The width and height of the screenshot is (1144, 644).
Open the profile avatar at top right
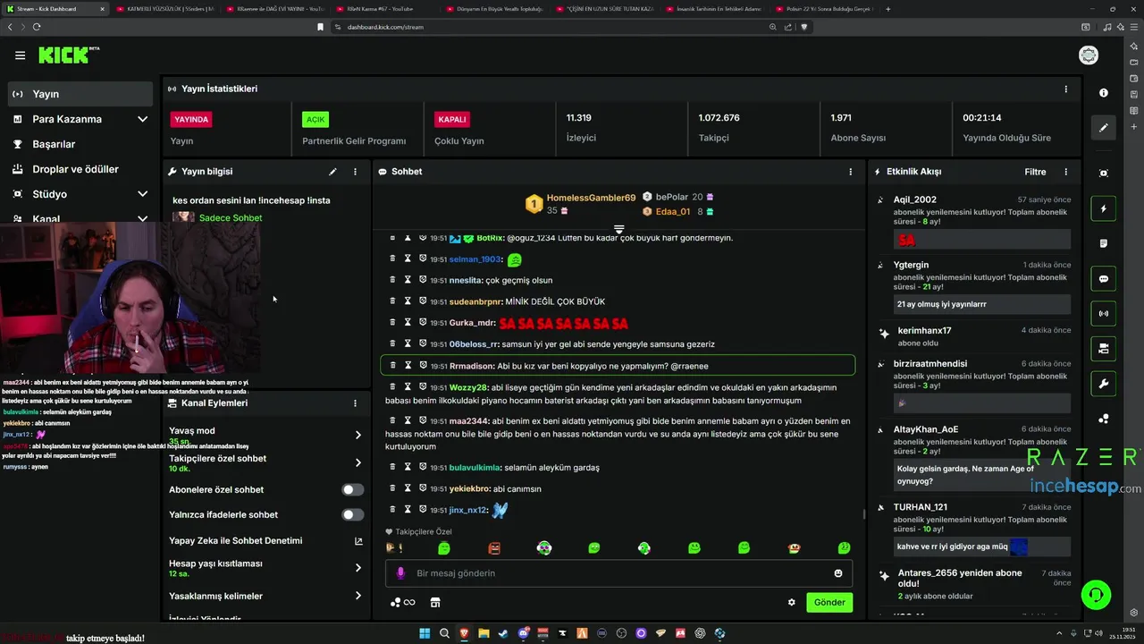click(x=1089, y=55)
